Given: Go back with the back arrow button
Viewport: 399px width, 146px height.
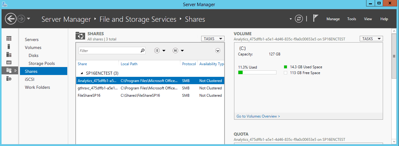Looking at the screenshot, I should (x=10, y=19).
